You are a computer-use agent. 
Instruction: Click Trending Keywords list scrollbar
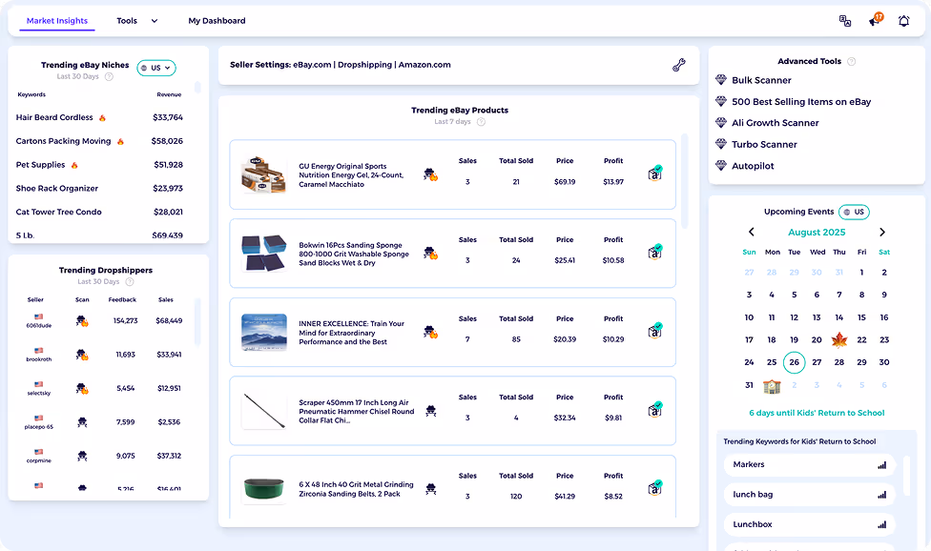click(x=906, y=476)
